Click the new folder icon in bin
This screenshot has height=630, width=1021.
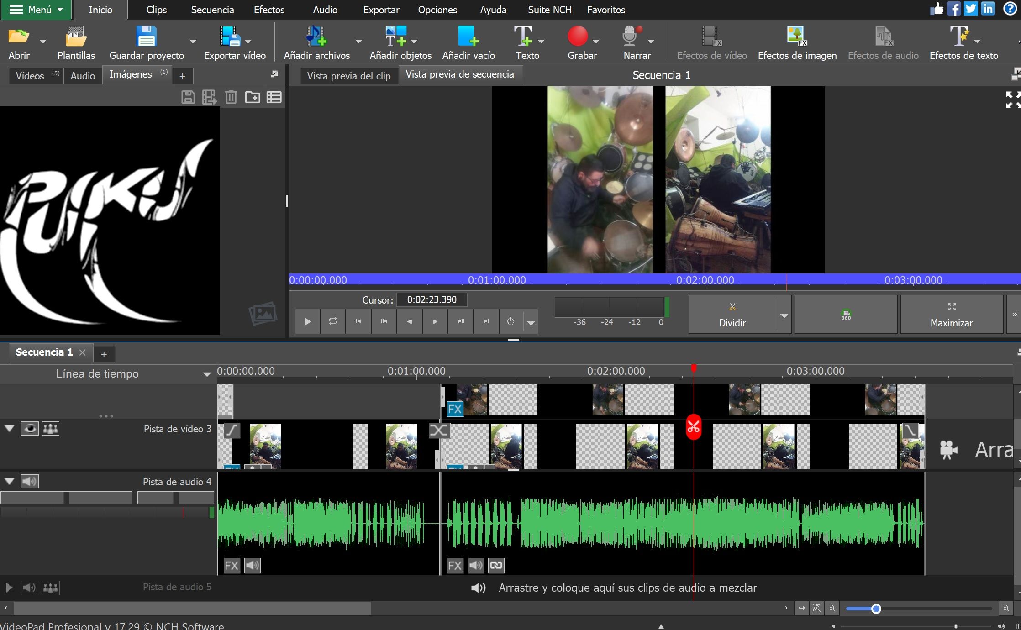(x=252, y=97)
